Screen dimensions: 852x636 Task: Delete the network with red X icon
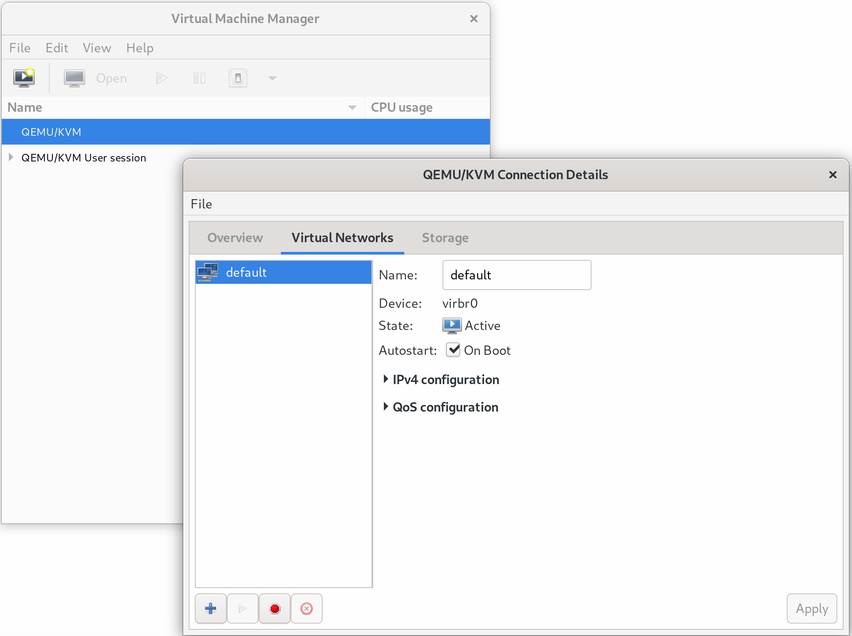pos(307,609)
